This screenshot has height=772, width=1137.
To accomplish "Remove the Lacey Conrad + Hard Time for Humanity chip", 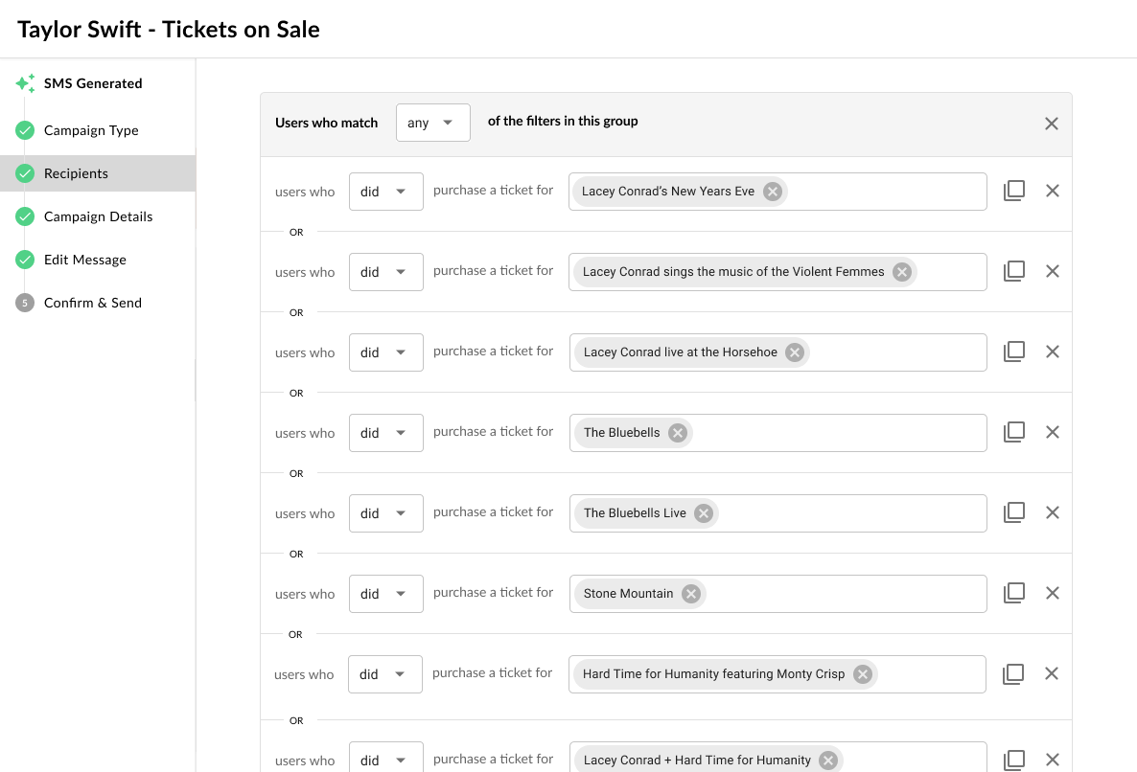I will click(828, 760).
